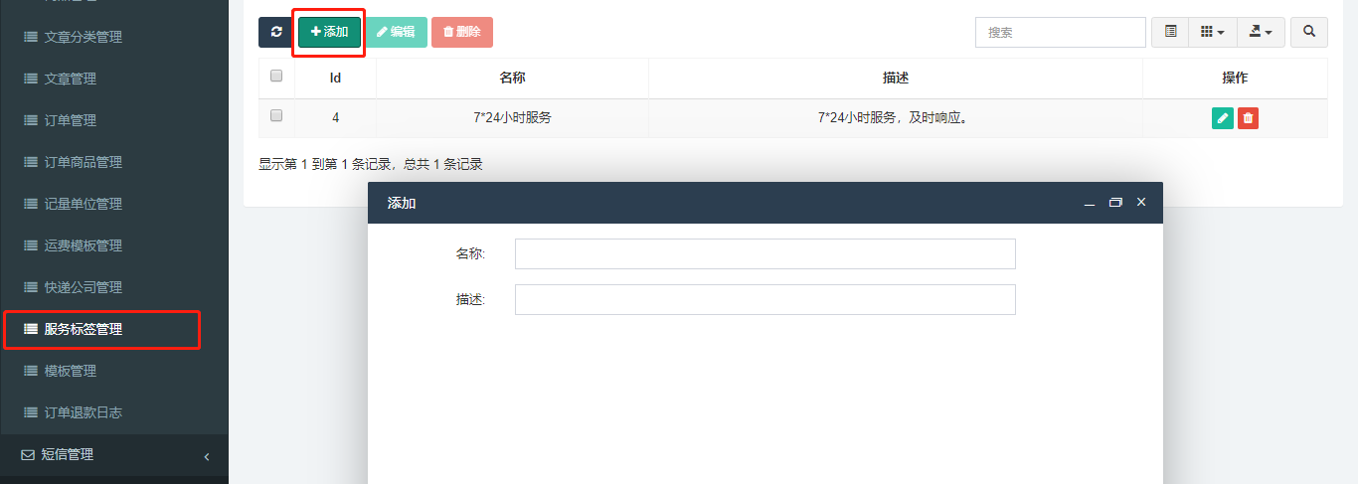Check the select-all checkbox in table header
This screenshot has height=484, width=1358.
pos(276,76)
